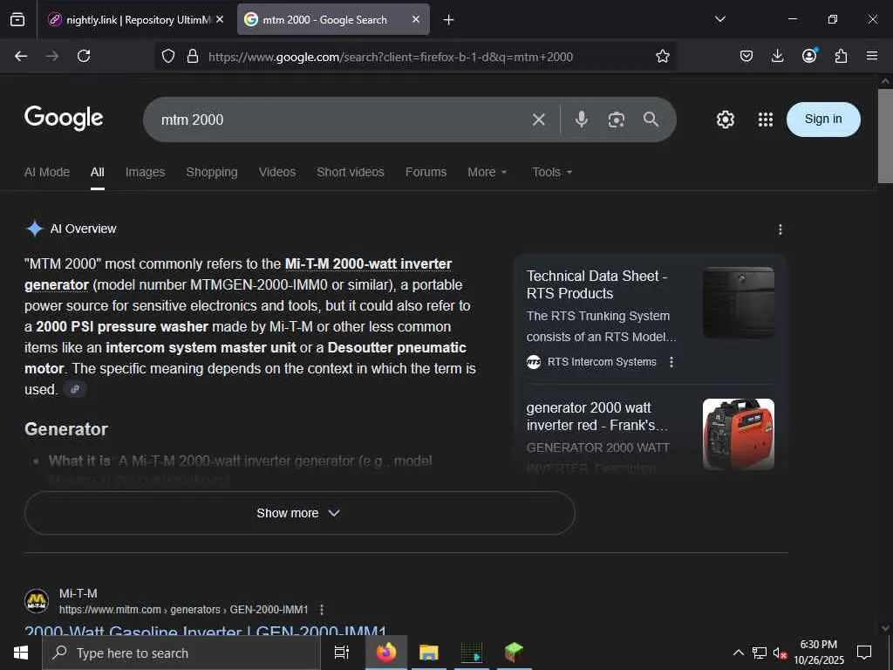Open AI Overview three-dot options
Viewport: 893px width, 670px height.
781,229
